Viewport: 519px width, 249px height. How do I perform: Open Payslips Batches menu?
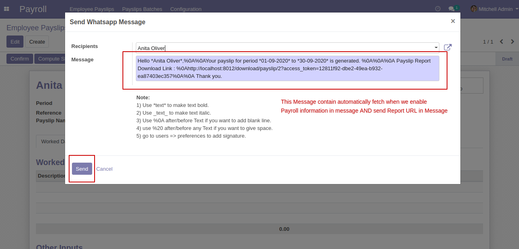[142, 9]
